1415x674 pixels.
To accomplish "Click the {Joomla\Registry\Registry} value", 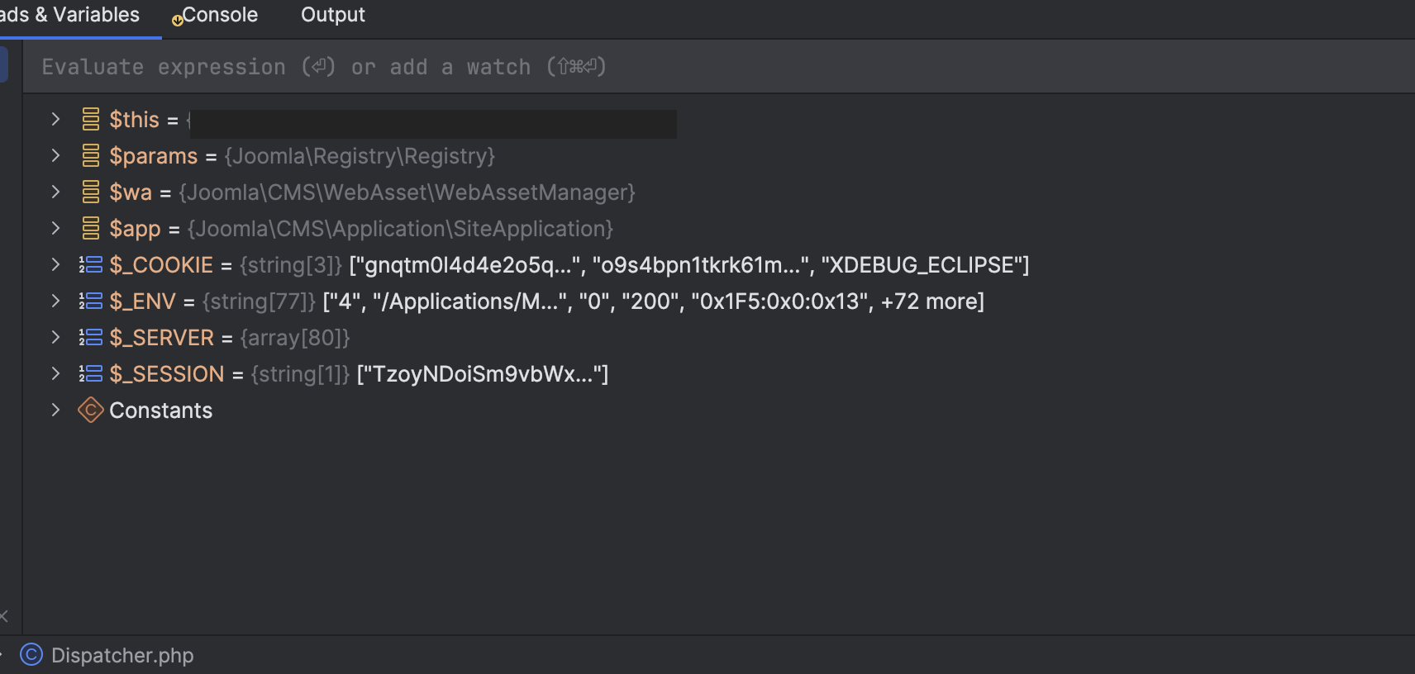I will pos(360,156).
